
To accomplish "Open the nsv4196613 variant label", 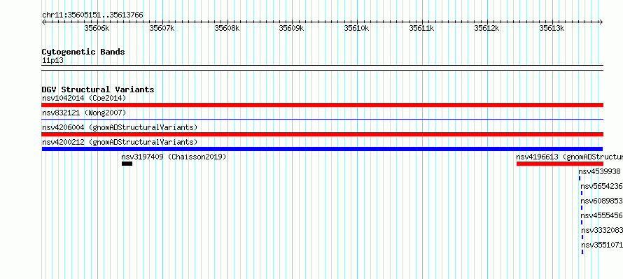I will point(569,157).
